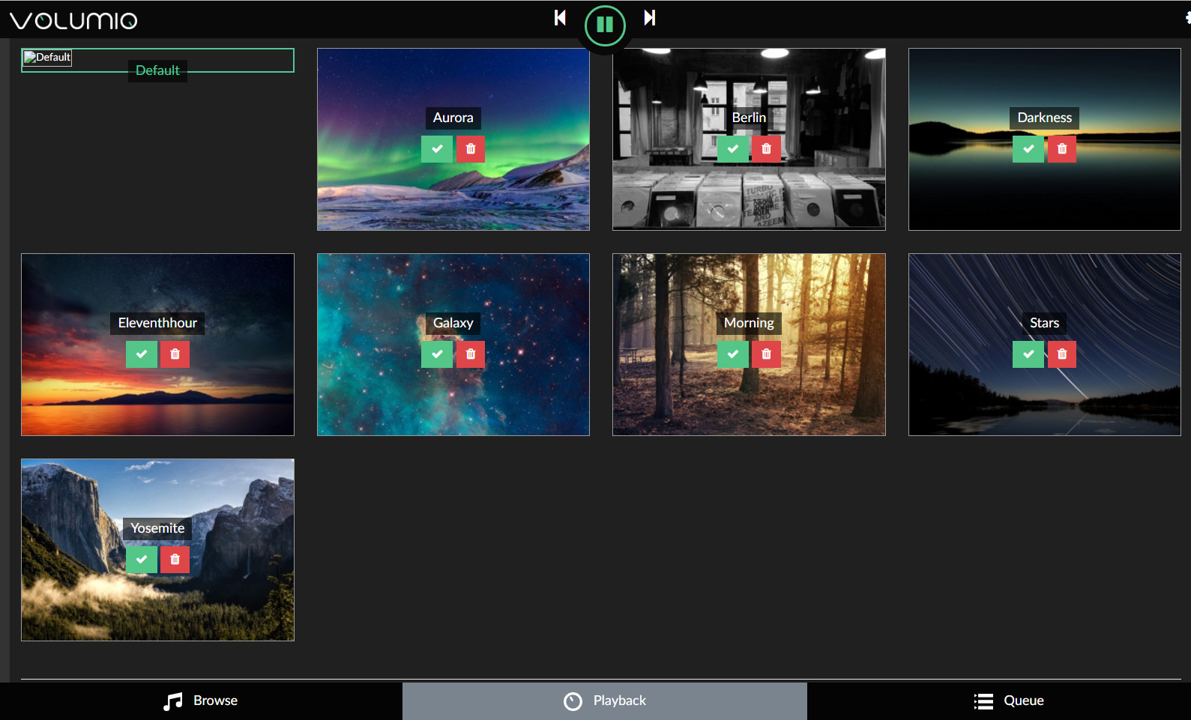
Task: Click the Darkness background thumbnail
Action: pyautogui.click(x=1045, y=139)
